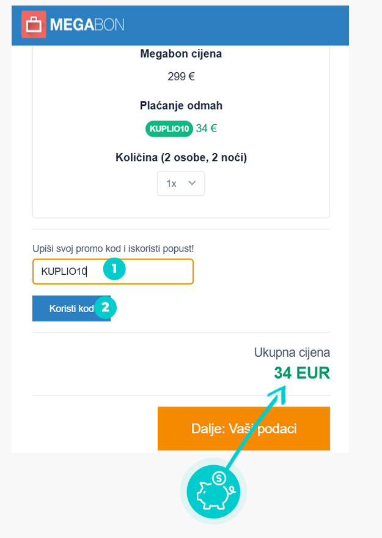Screen dimensions: 382x538
Task: Click the Ukupna cijena label
Action: (292, 353)
